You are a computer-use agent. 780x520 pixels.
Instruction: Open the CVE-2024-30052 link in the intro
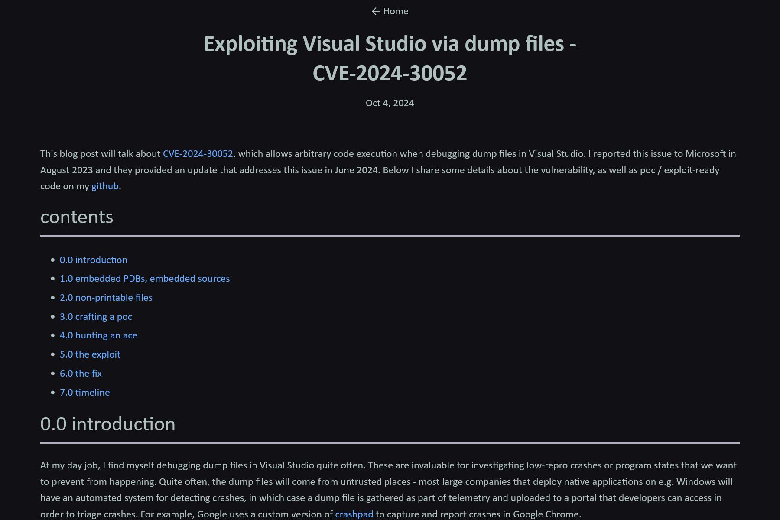198,154
